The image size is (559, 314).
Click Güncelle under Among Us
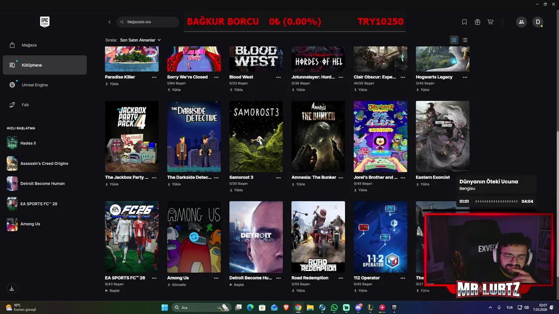(x=176, y=284)
